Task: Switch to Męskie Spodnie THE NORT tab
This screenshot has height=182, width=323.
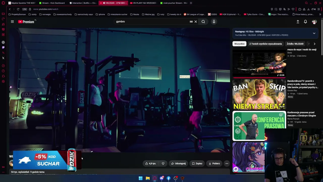Action: (x=22, y=3)
